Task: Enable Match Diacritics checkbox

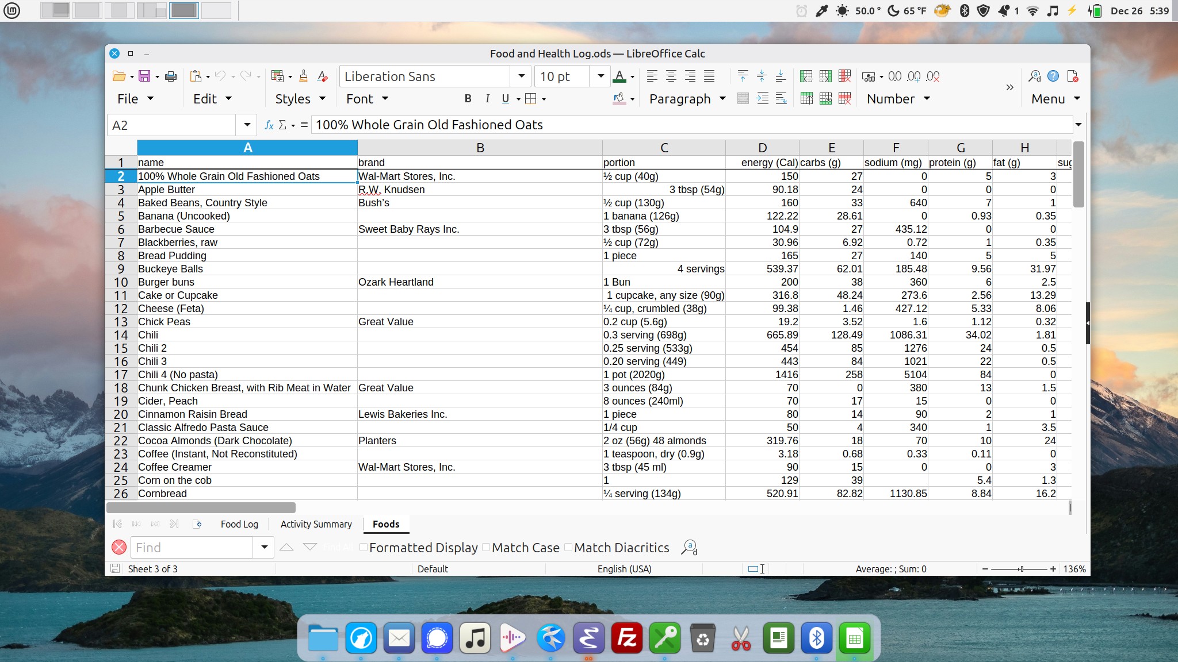Action: (568, 548)
